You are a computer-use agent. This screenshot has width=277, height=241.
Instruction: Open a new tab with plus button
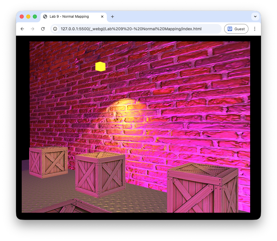(113, 17)
